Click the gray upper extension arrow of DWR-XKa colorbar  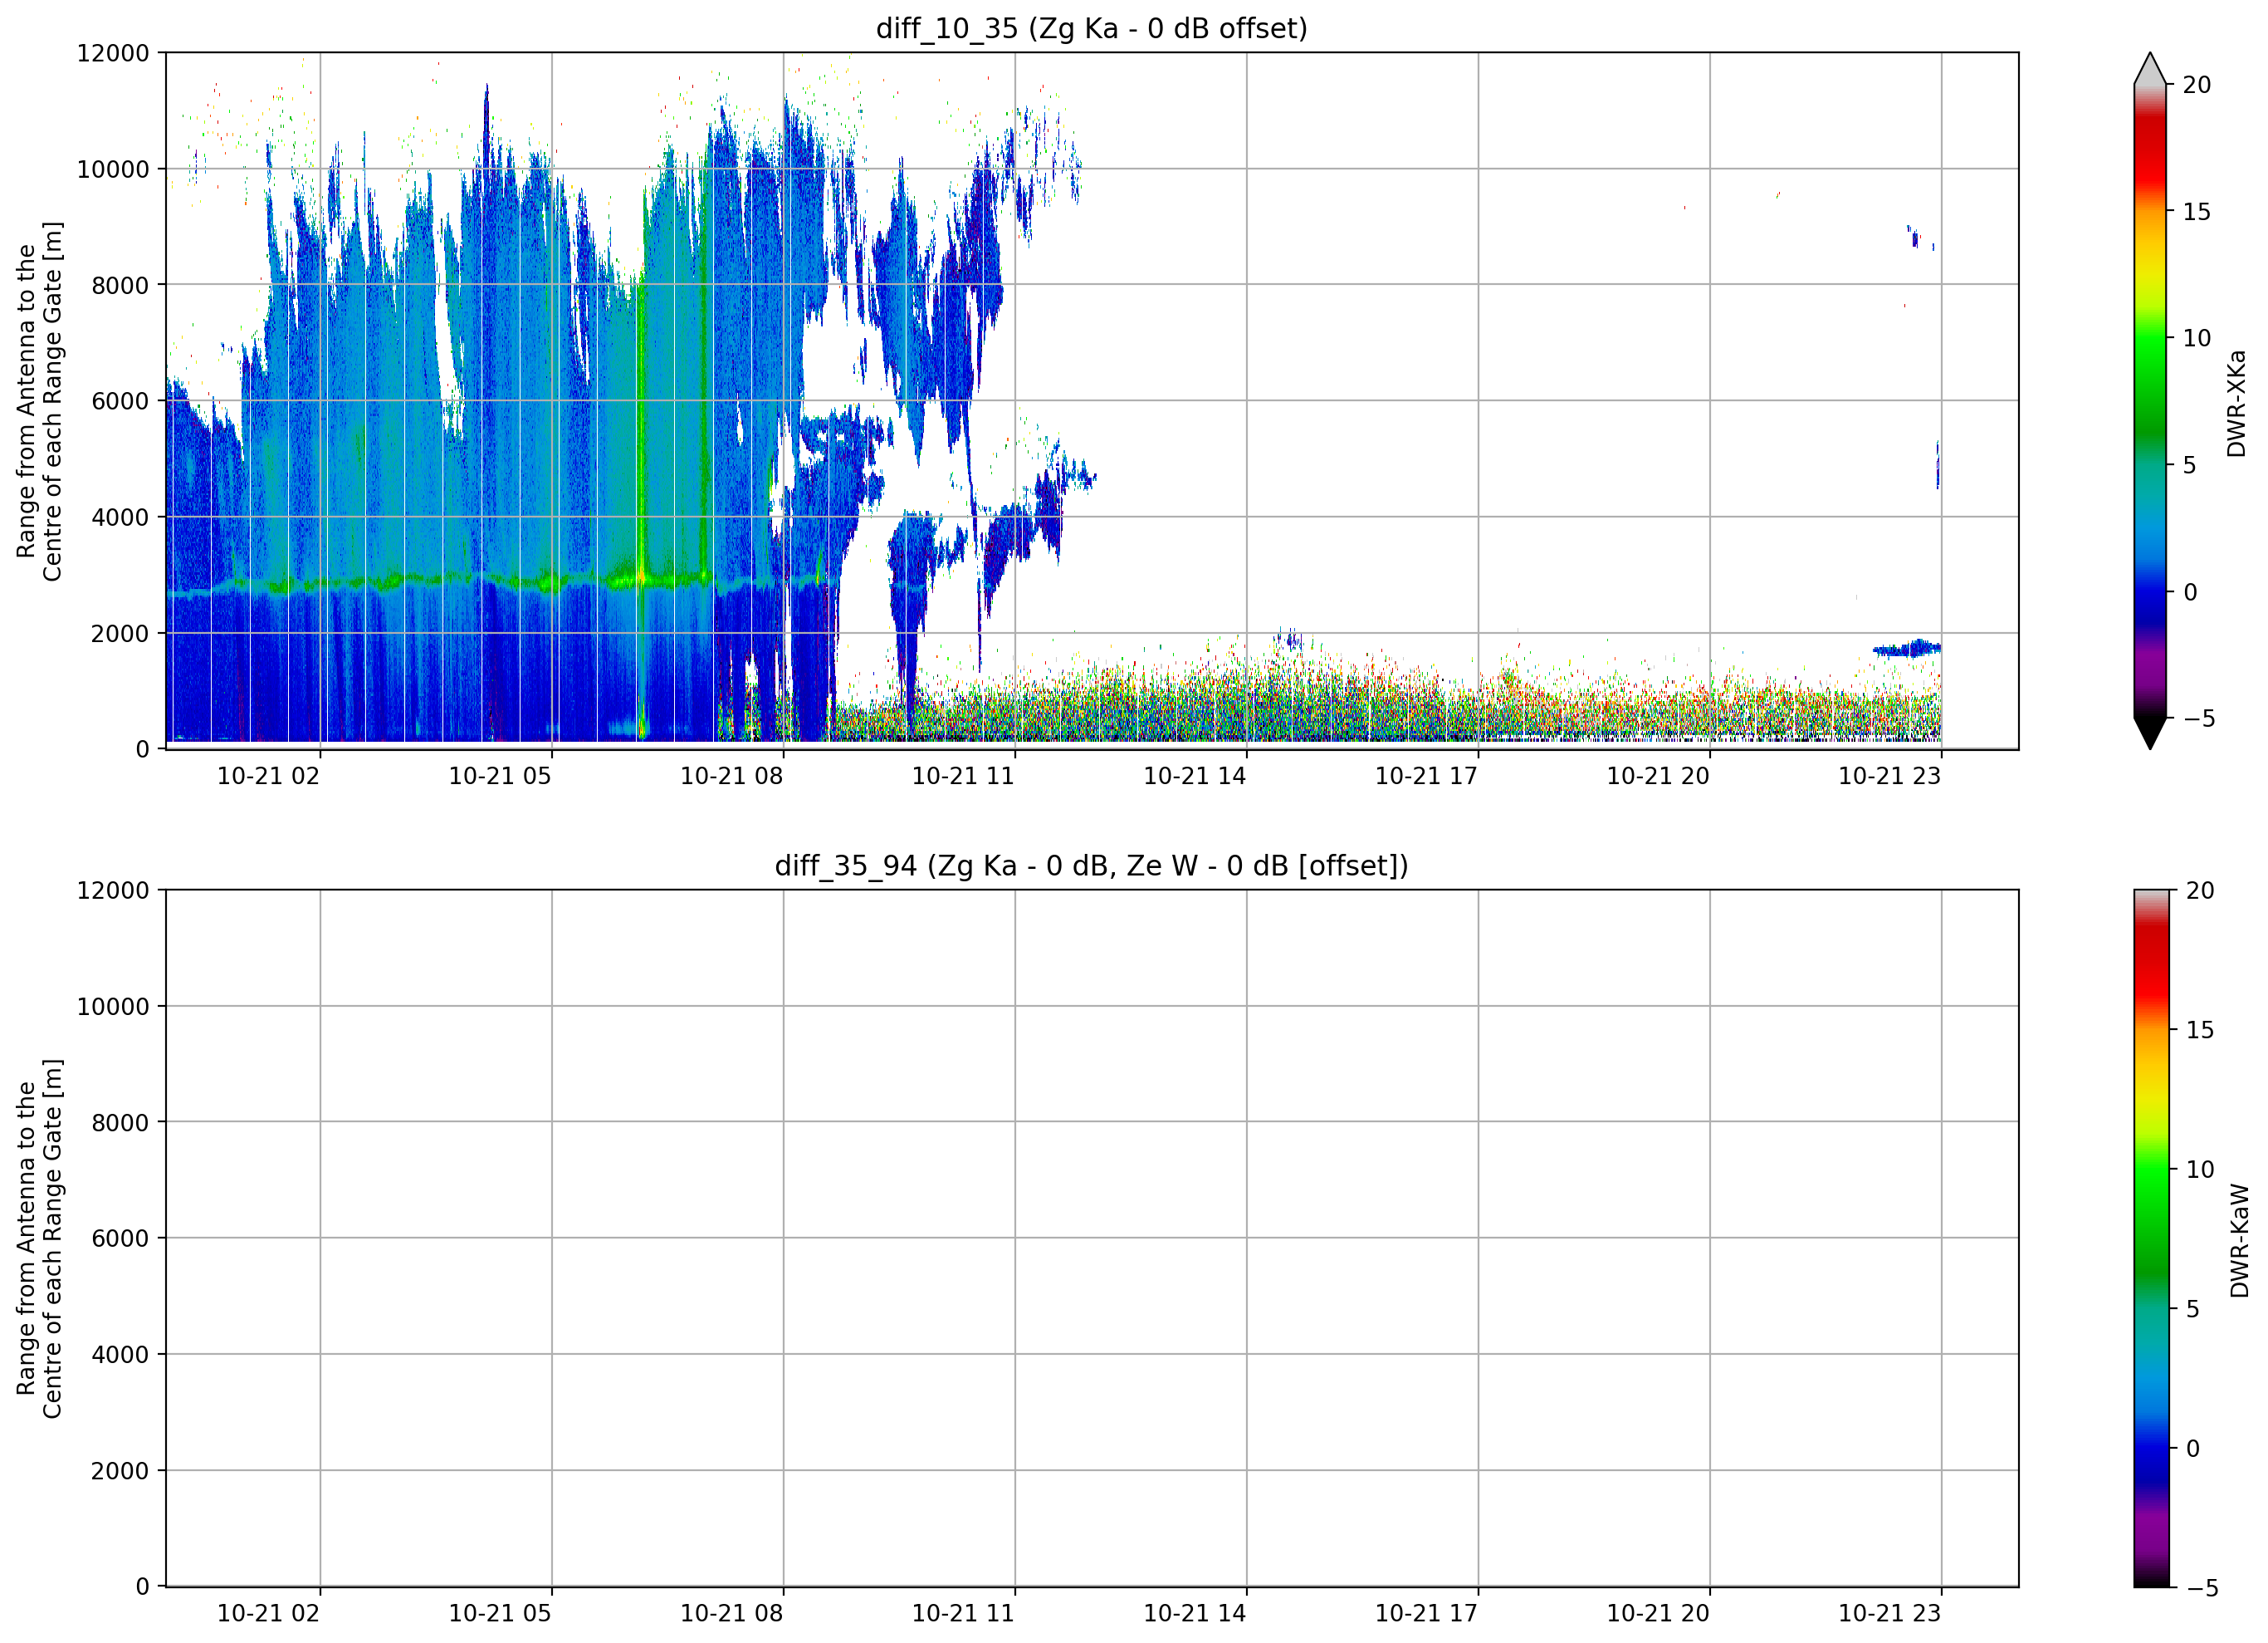tap(2150, 68)
